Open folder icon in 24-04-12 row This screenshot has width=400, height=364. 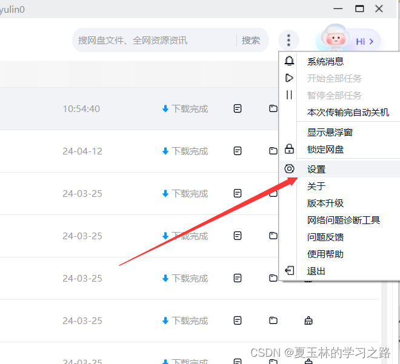(273, 151)
